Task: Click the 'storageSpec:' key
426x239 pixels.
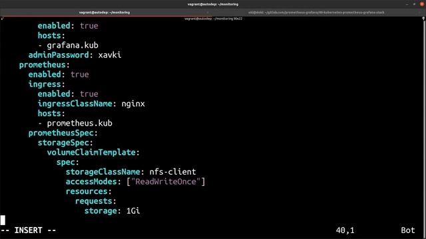Action: (65, 143)
